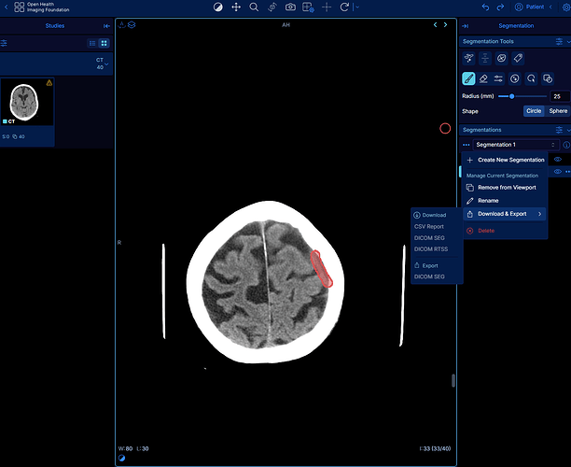Click the Capture camera icon
The width and height of the screenshot is (571, 467).
290,7
